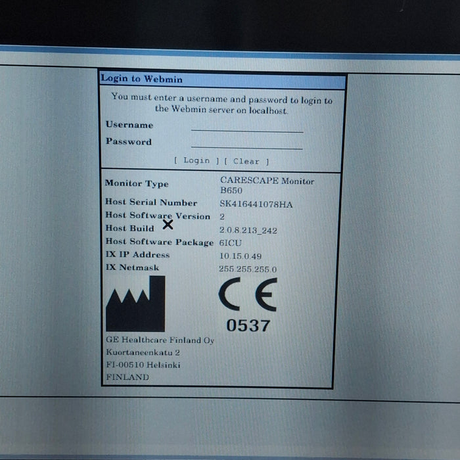This screenshot has height=460, width=460.
Task: Click the CE conformity mark logo
Action: click(x=248, y=294)
